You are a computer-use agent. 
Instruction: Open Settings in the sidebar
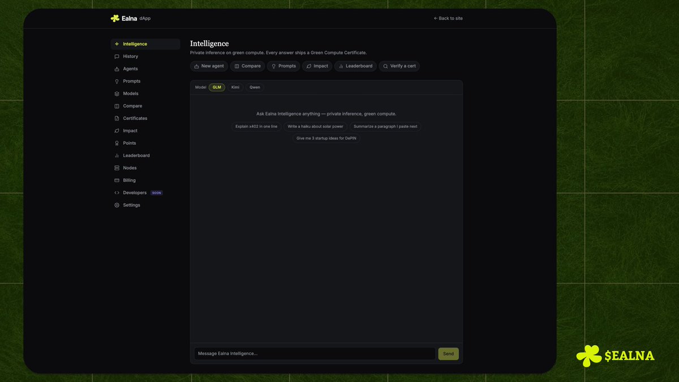[145, 205]
